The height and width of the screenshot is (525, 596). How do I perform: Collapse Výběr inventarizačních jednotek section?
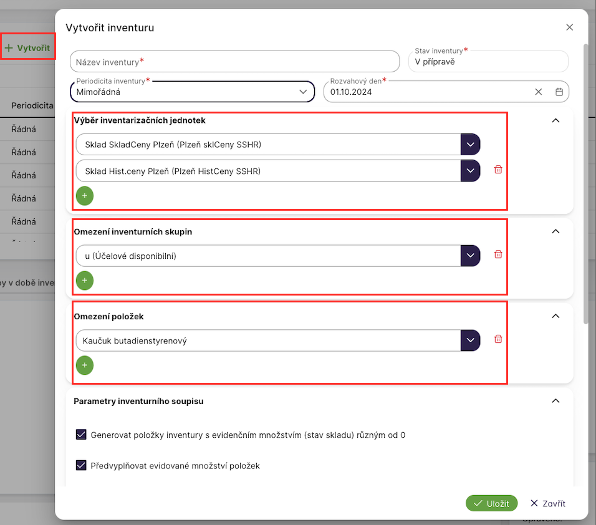coord(556,120)
